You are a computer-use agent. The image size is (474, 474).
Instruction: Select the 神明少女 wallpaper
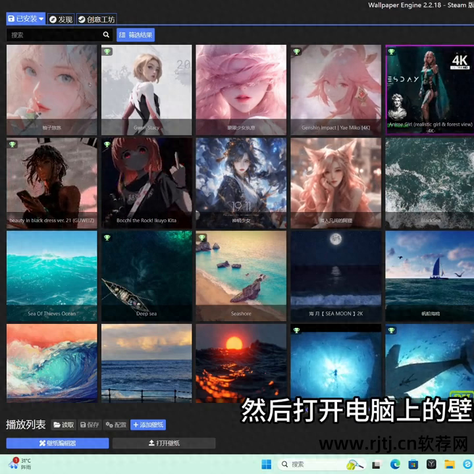241,183
